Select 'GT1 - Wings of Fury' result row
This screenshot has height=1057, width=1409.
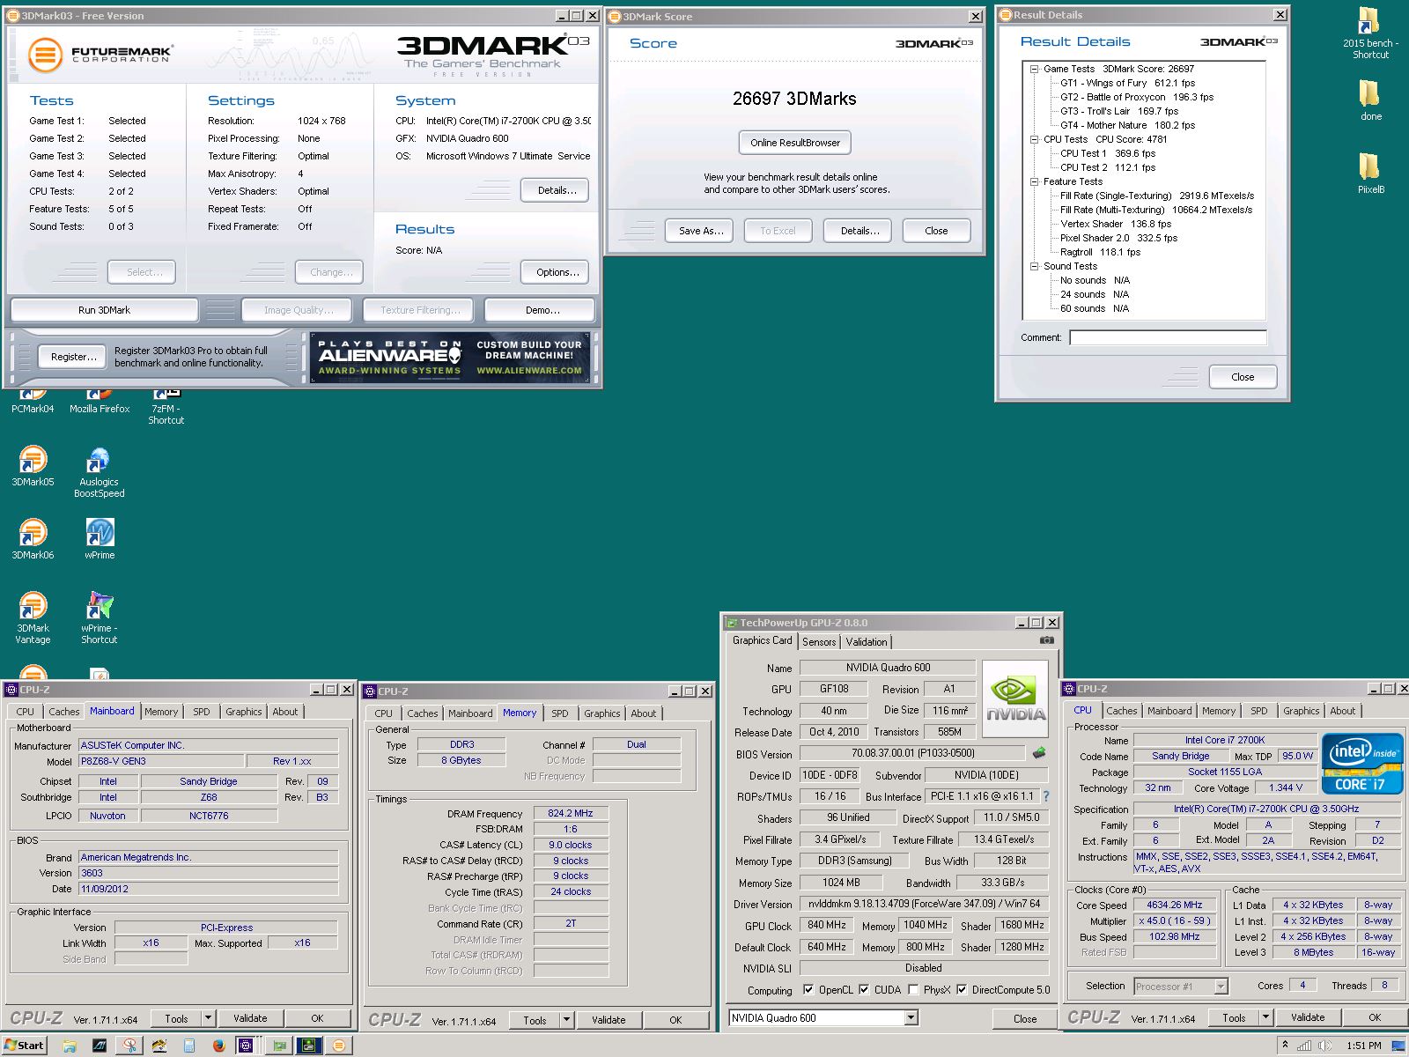[1128, 83]
